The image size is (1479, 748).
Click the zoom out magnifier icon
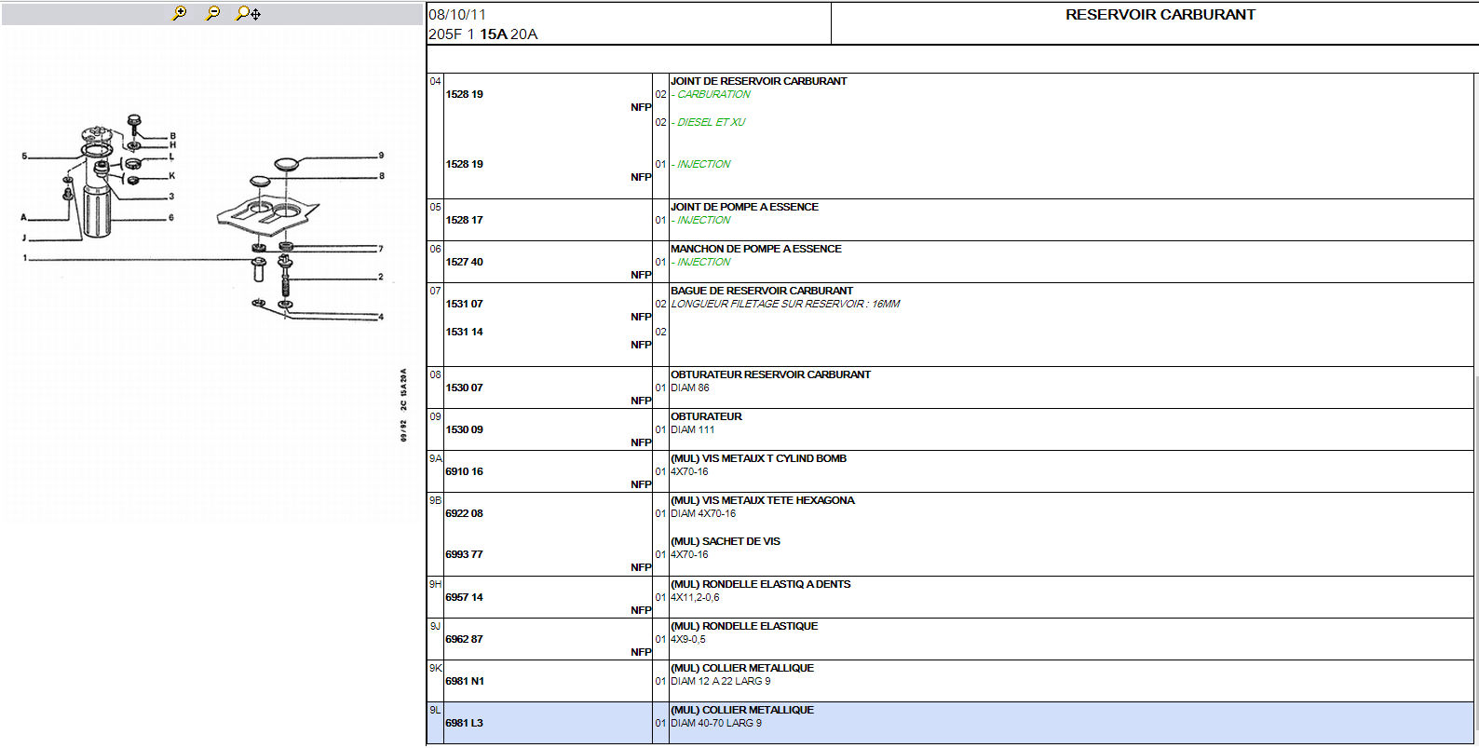pyautogui.click(x=213, y=13)
